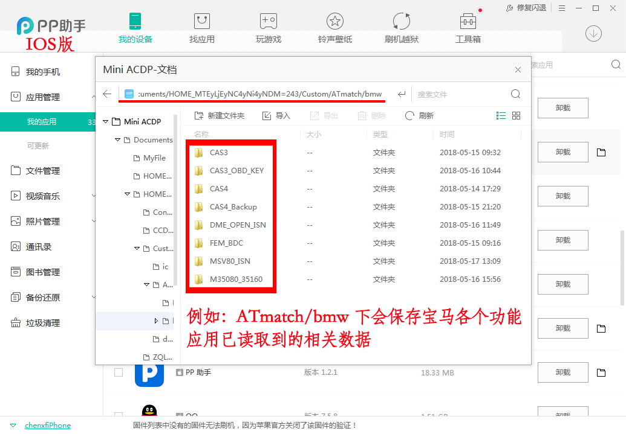Open the hamburger menu in title bar
The image size is (626, 434).
(562, 8)
